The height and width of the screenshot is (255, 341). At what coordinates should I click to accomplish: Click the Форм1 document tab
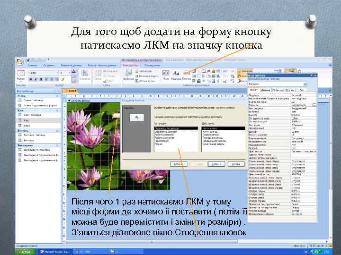[x=71, y=91]
